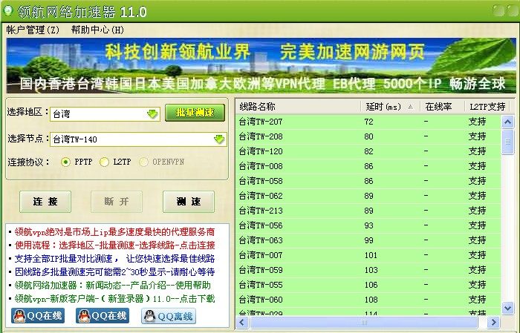This screenshot has width=520, height=333.
Task: Open 领航网络加速器：新闻动态 green link
Action: [x=112, y=286]
